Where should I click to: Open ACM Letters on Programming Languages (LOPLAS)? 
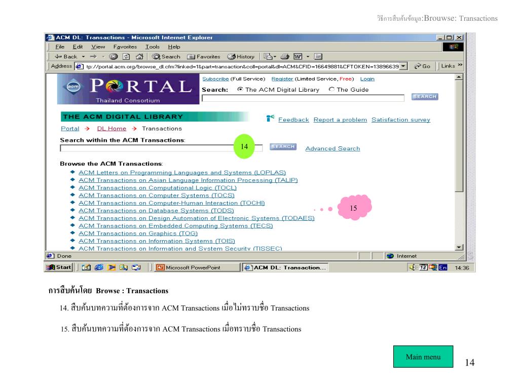coord(182,172)
